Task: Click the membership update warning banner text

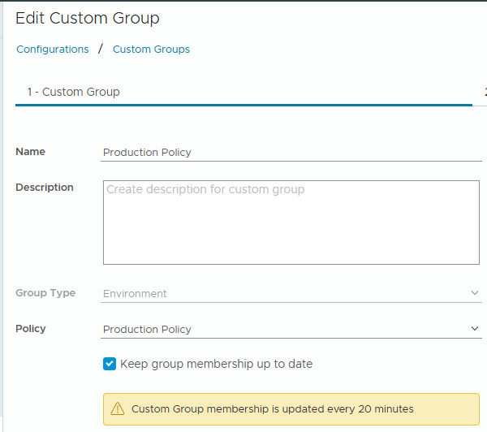Action: (272, 409)
